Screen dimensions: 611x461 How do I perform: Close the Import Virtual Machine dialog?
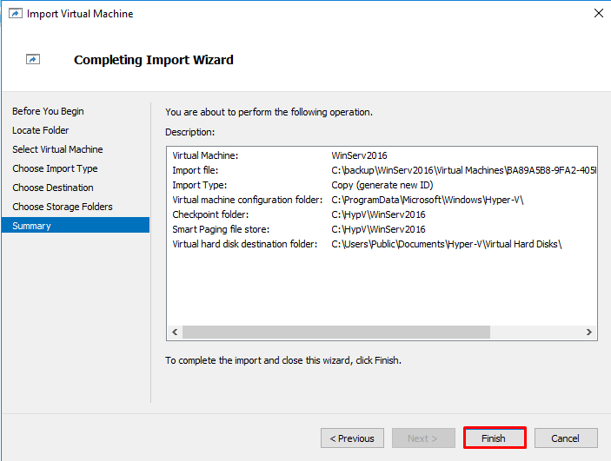599,13
